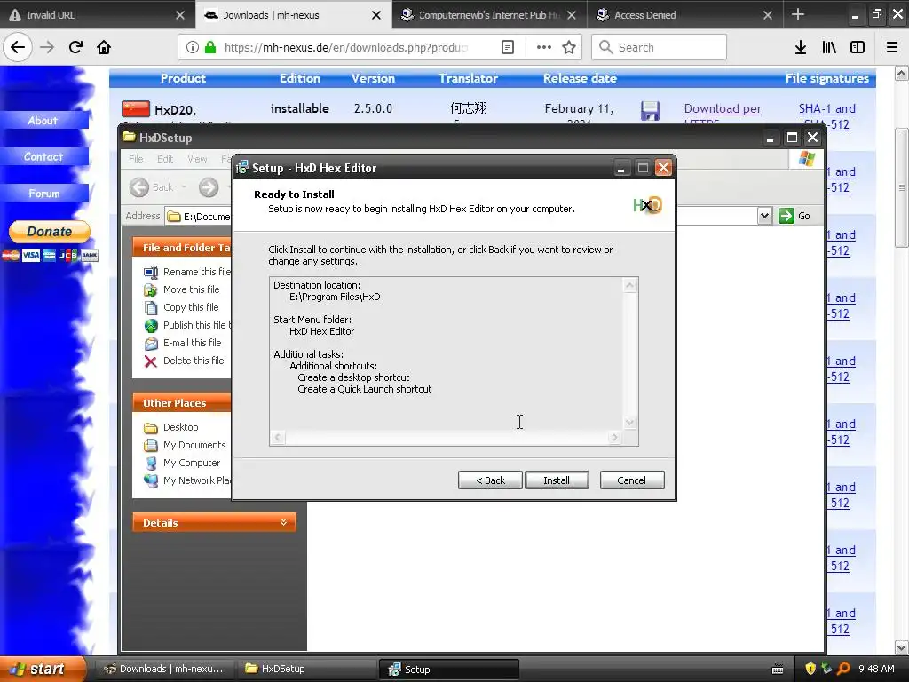
Task: Expand the Address bar dropdown in explorer
Action: coord(764,216)
